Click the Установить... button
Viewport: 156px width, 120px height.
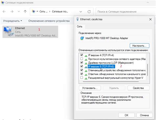90,88
